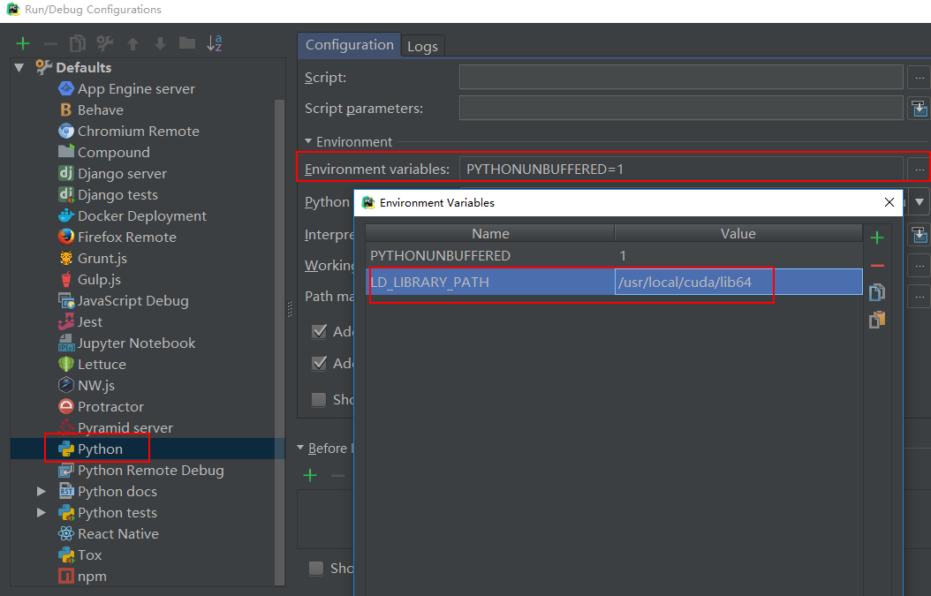Viewport: 931px width, 596px height.
Task: Click the remove configuration minus icon
Action: 50,43
